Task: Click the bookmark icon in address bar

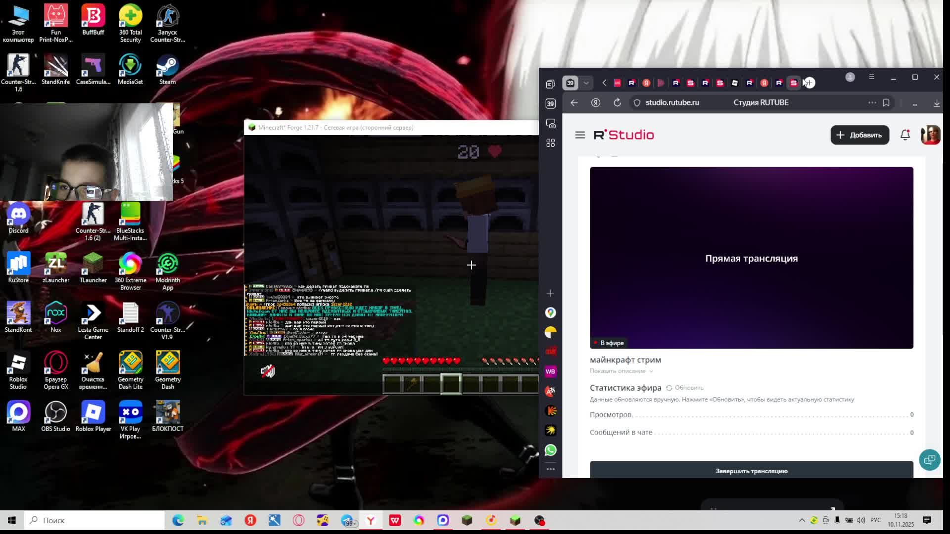Action: pyautogui.click(x=886, y=102)
